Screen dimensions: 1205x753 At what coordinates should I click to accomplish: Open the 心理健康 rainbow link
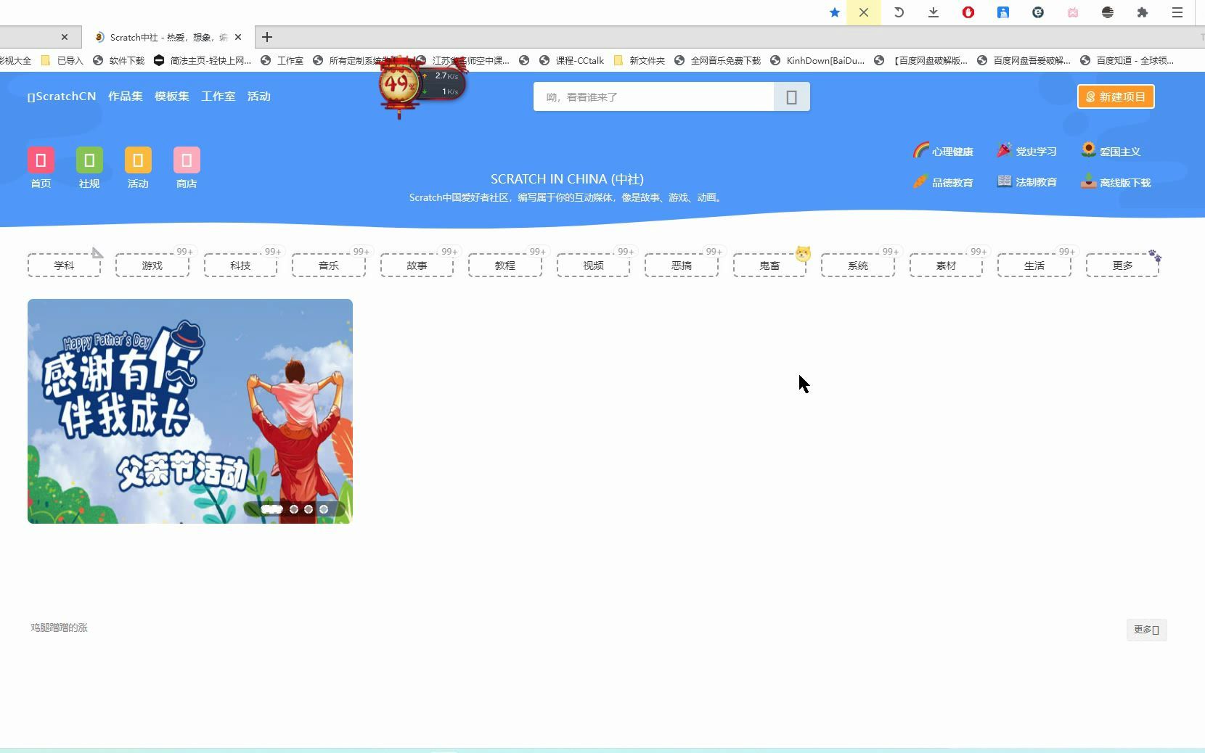pyautogui.click(x=943, y=151)
